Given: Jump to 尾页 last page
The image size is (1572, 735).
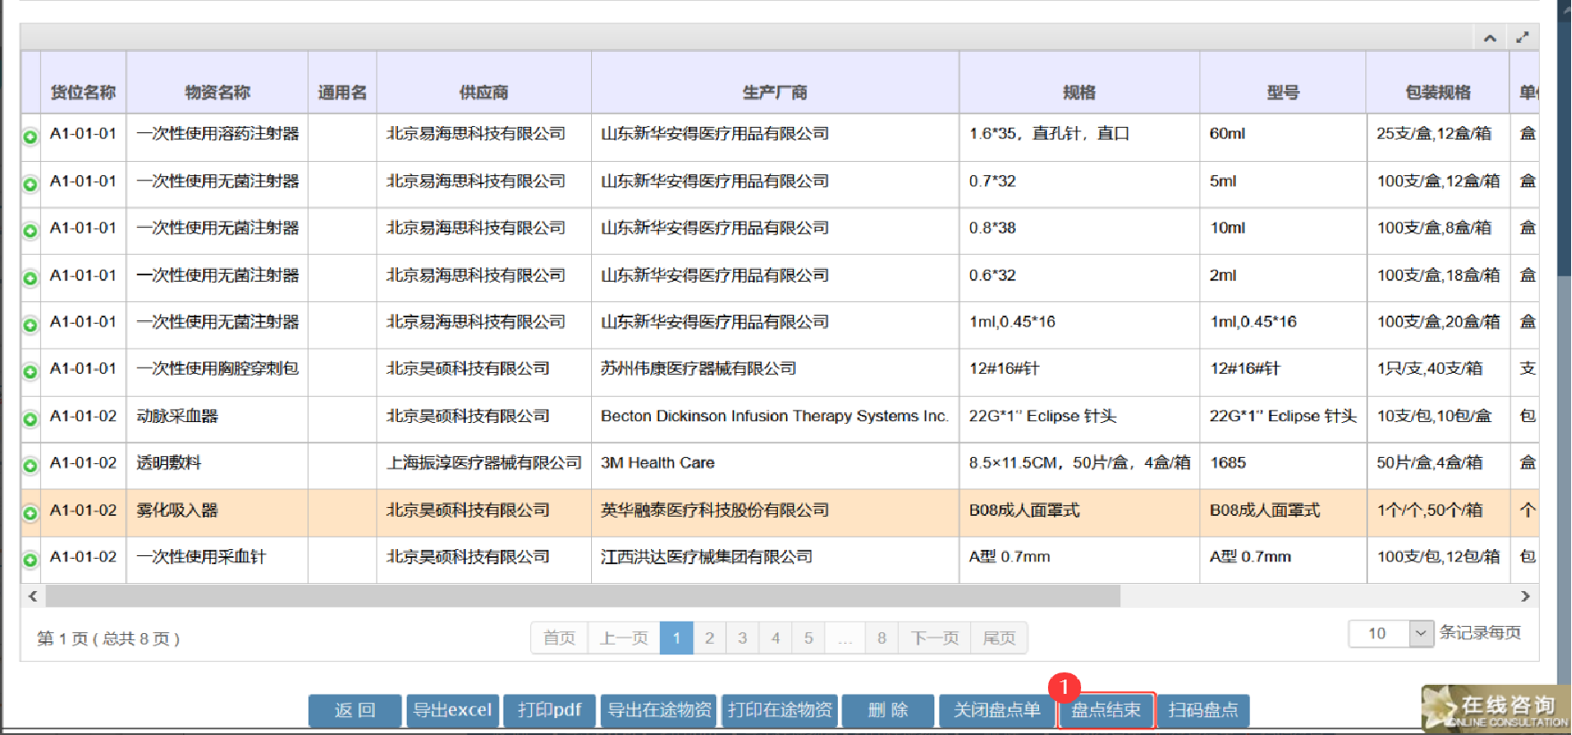Looking at the screenshot, I should click(999, 638).
